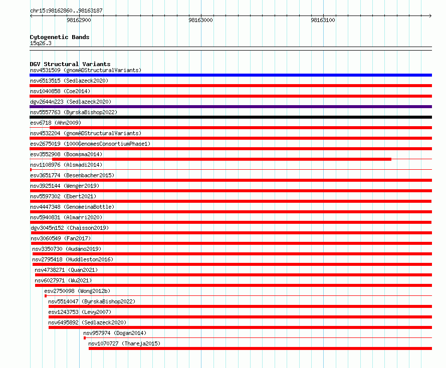Open nsv5597302 (Ebert2021) variant
The width and height of the screenshot is (446, 368).
pyautogui.click(x=63, y=196)
